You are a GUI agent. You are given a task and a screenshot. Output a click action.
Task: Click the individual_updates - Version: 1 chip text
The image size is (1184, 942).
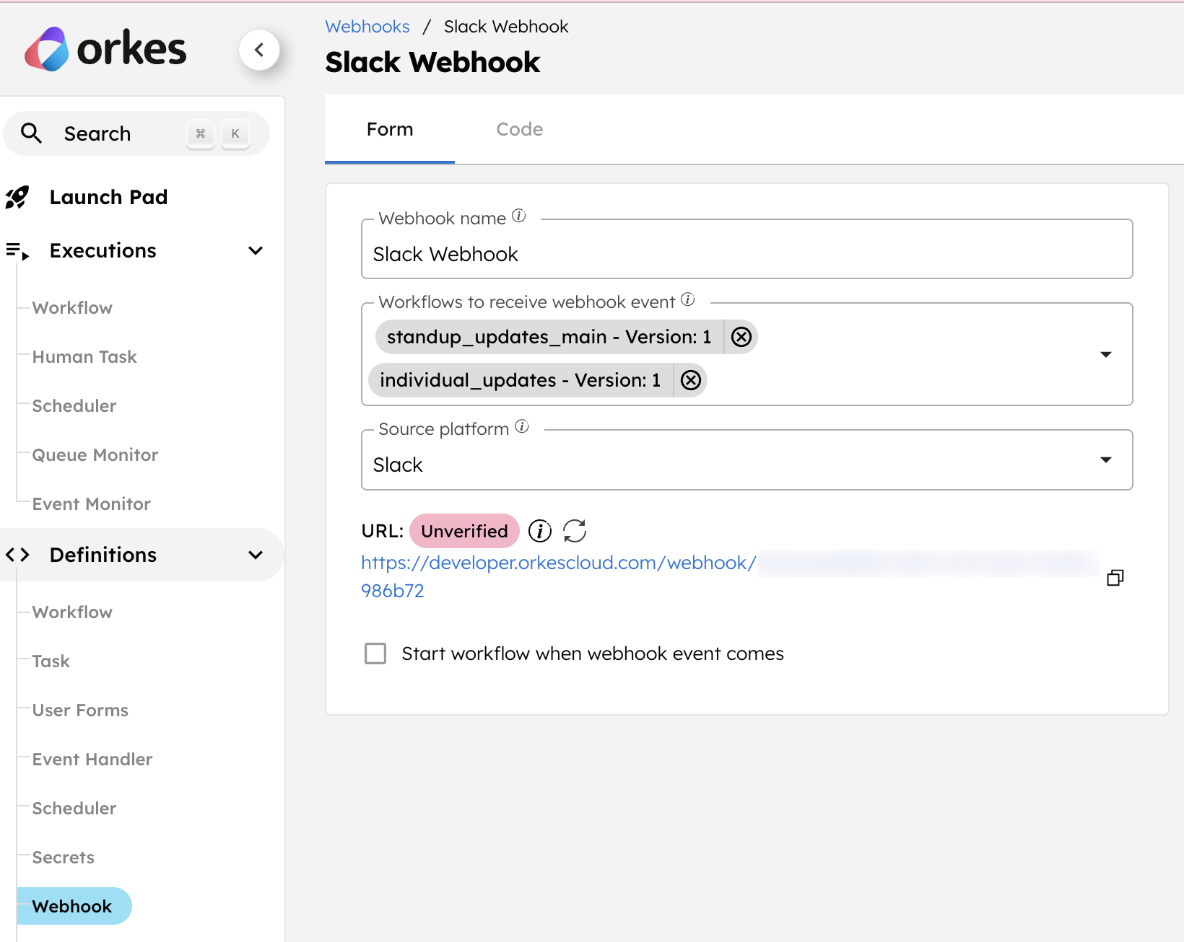click(520, 380)
